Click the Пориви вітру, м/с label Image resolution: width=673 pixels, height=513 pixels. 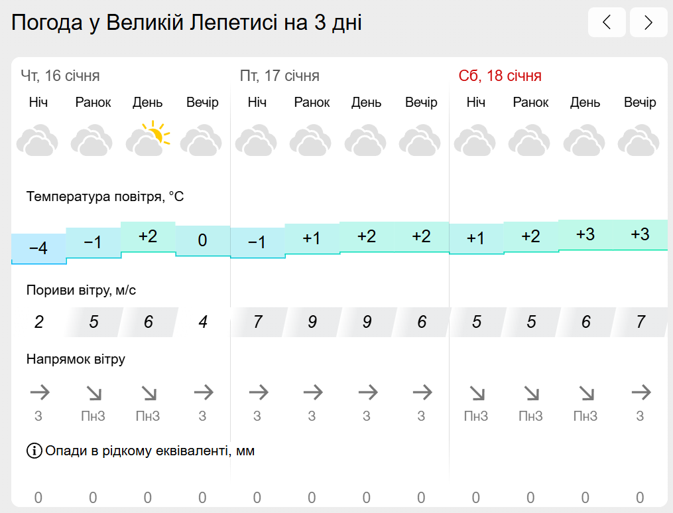81,290
